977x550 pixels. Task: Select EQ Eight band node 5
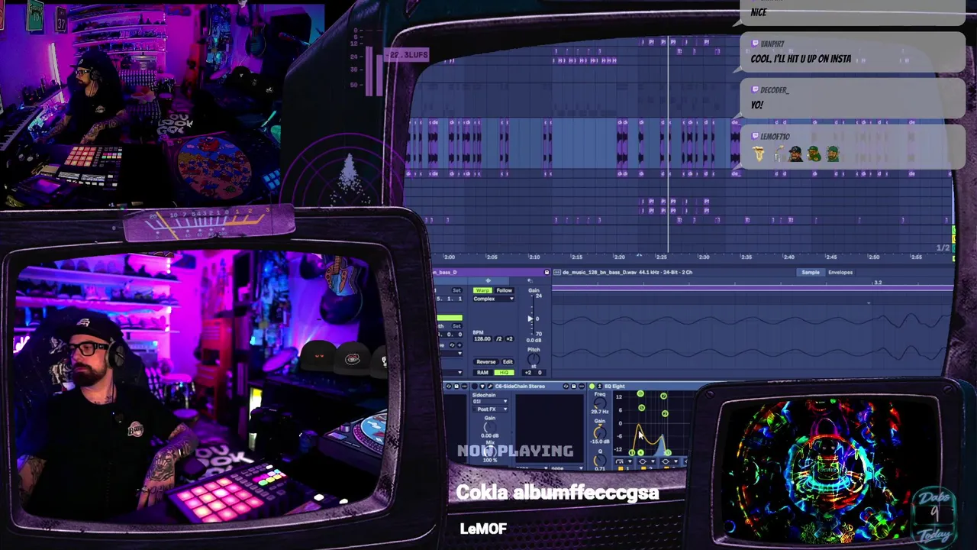coord(642,408)
